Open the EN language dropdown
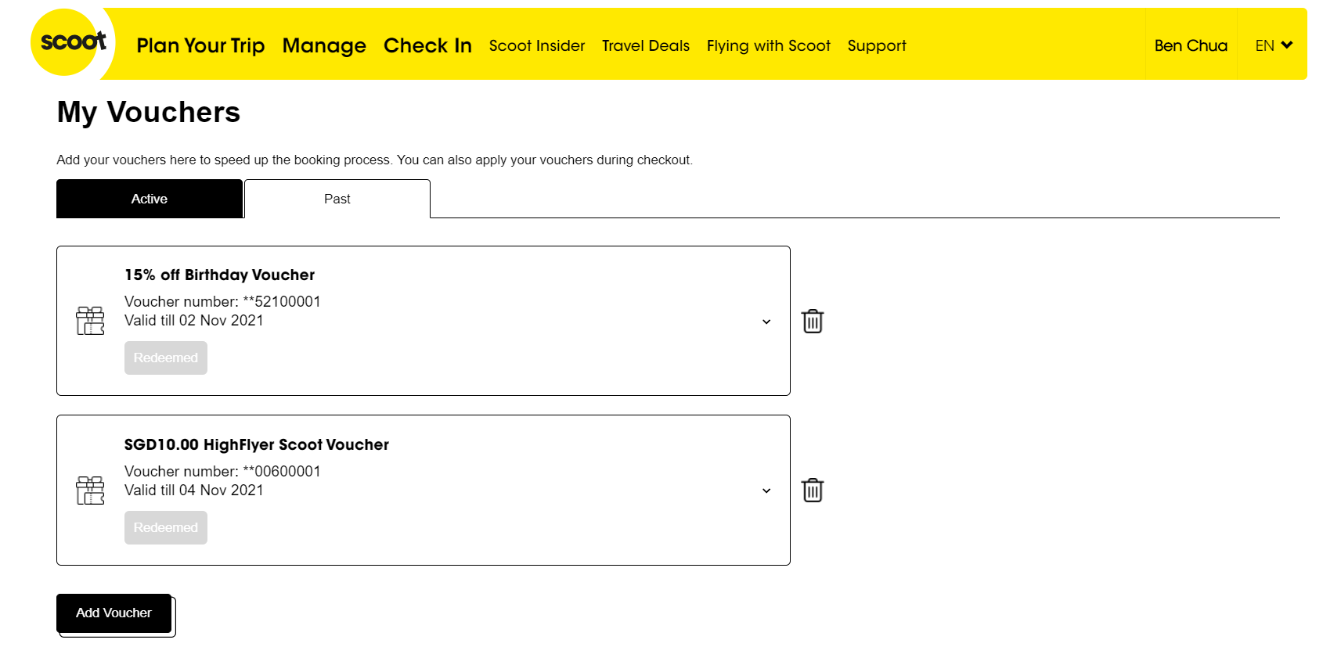This screenshot has height=647, width=1323. pyautogui.click(x=1273, y=45)
